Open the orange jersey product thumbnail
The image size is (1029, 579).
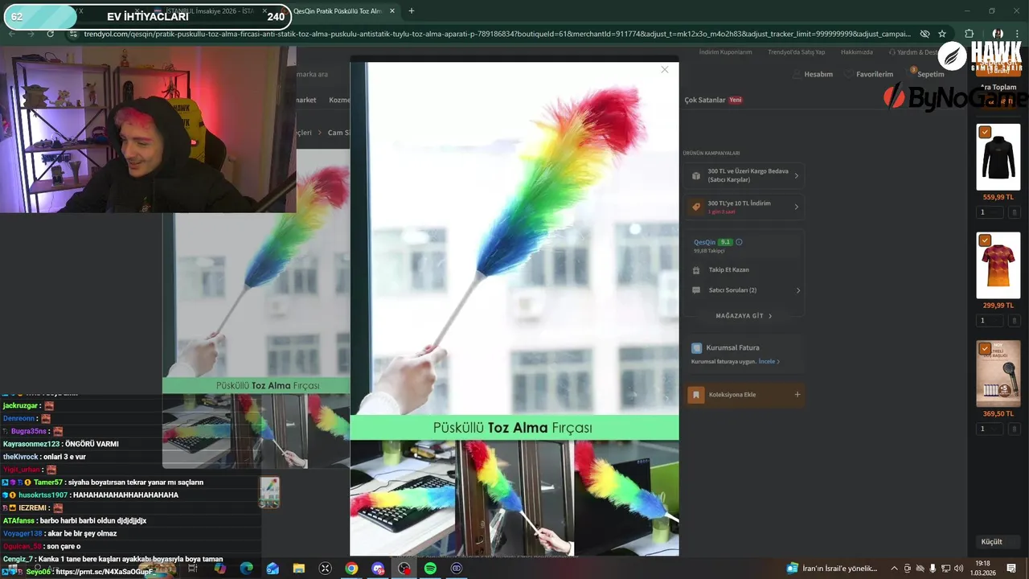[x=998, y=265]
